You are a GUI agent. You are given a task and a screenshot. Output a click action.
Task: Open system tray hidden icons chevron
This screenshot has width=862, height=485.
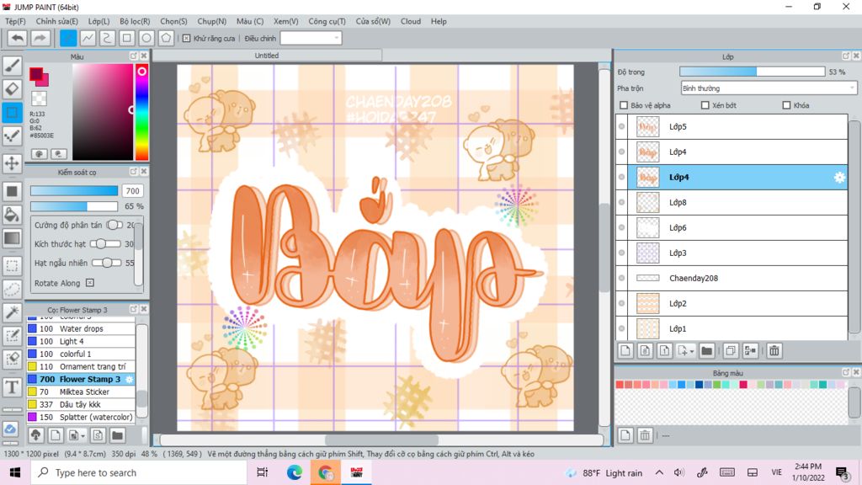(659, 472)
